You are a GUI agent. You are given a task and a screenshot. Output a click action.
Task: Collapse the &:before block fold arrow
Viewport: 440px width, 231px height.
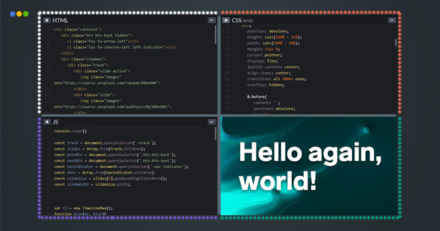(232, 97)
